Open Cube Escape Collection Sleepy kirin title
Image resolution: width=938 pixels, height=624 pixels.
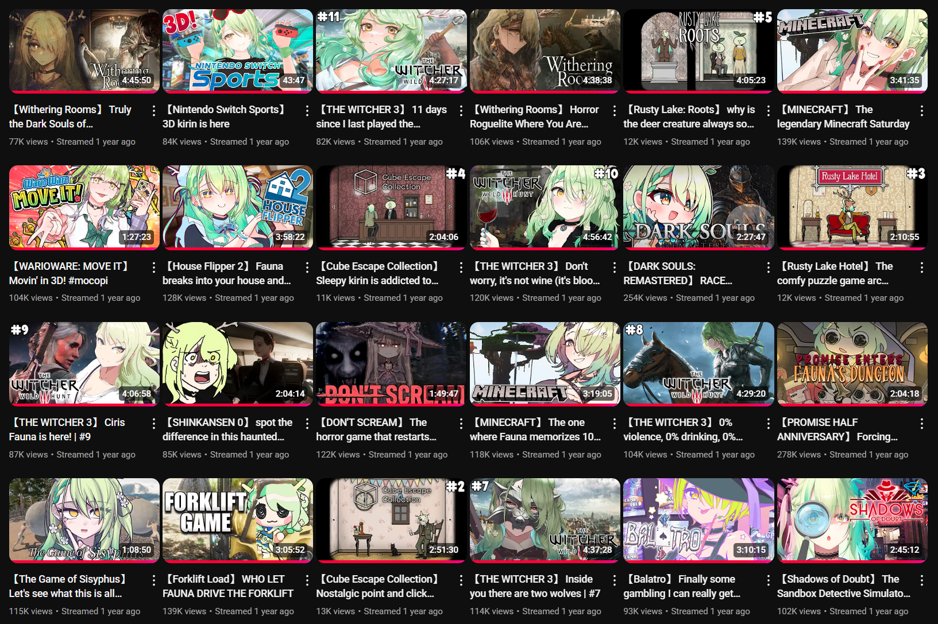(379, 273)
